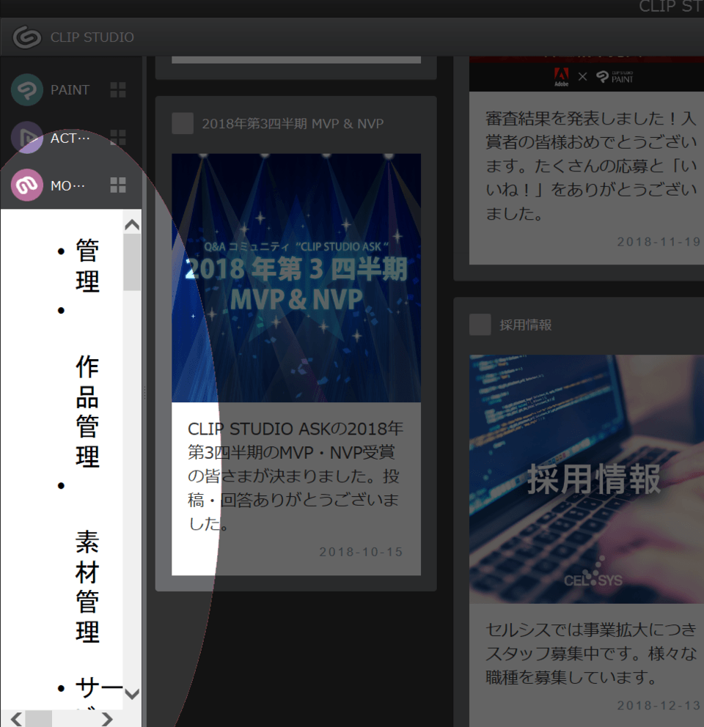Click the right chevron at the bottom
The image size is (704, 727).
pyautogui.click(x=107, y=719)
